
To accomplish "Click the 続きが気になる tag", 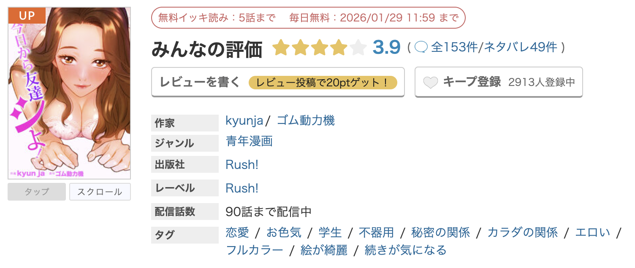I will pyautogui.click(x=405, y=250).
